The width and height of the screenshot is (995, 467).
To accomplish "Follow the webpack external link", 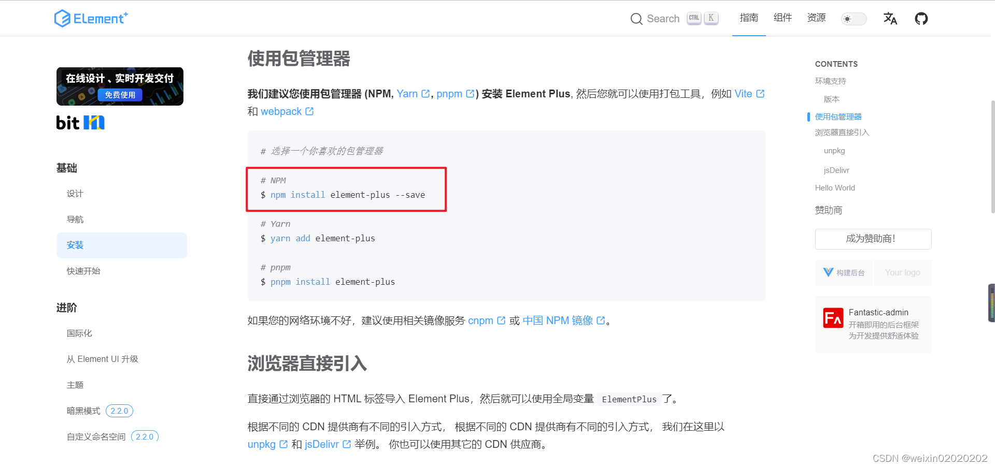I will (x=287, y=111).
